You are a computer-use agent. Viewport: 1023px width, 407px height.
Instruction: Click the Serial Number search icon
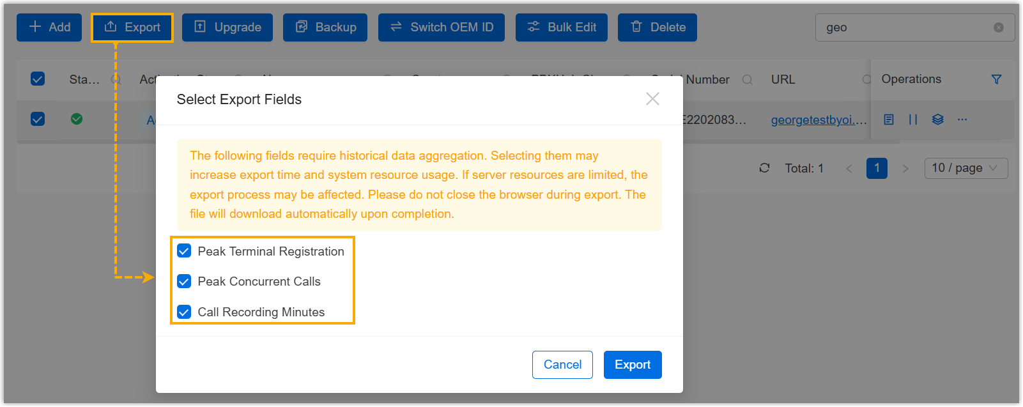click(x=747, y=80)
